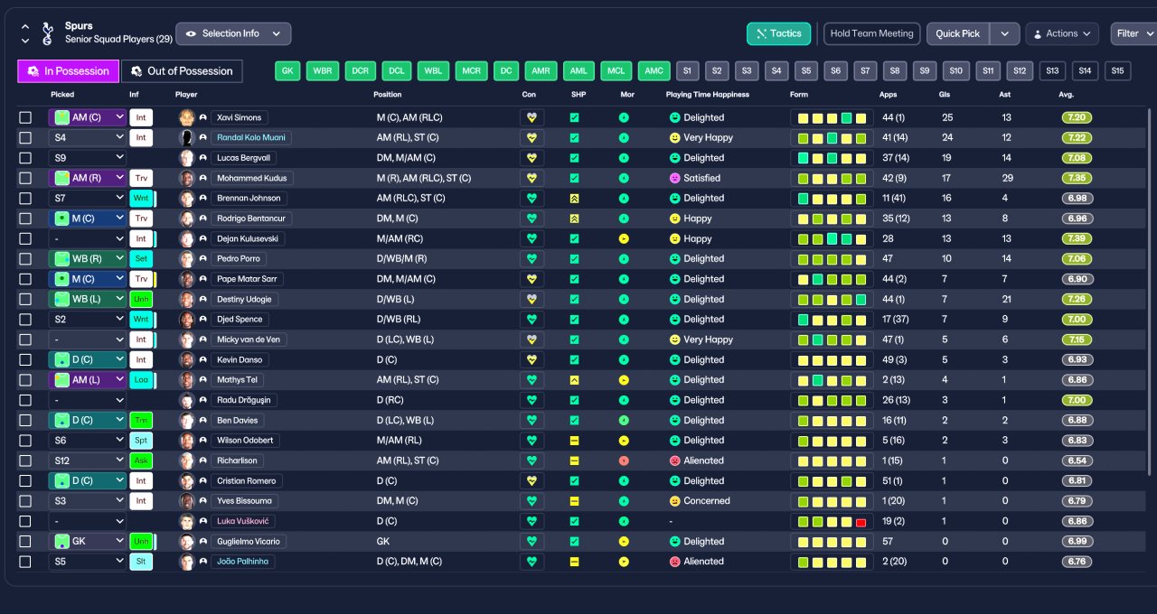Click Kevin Danso's 6.93 average rating badge

click(1077, 359)
